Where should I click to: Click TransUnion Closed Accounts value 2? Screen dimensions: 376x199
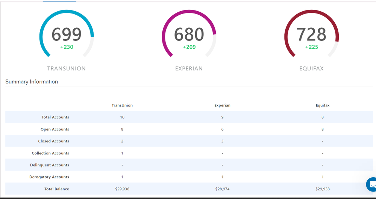point(122,141)
